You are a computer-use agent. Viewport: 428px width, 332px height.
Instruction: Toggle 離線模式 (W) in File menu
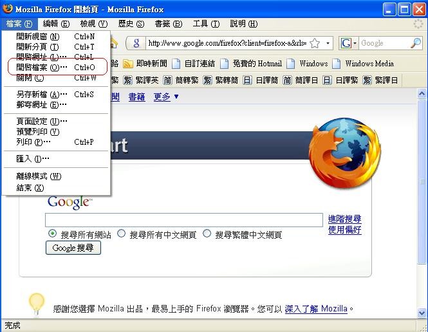[x=56, y=176]
